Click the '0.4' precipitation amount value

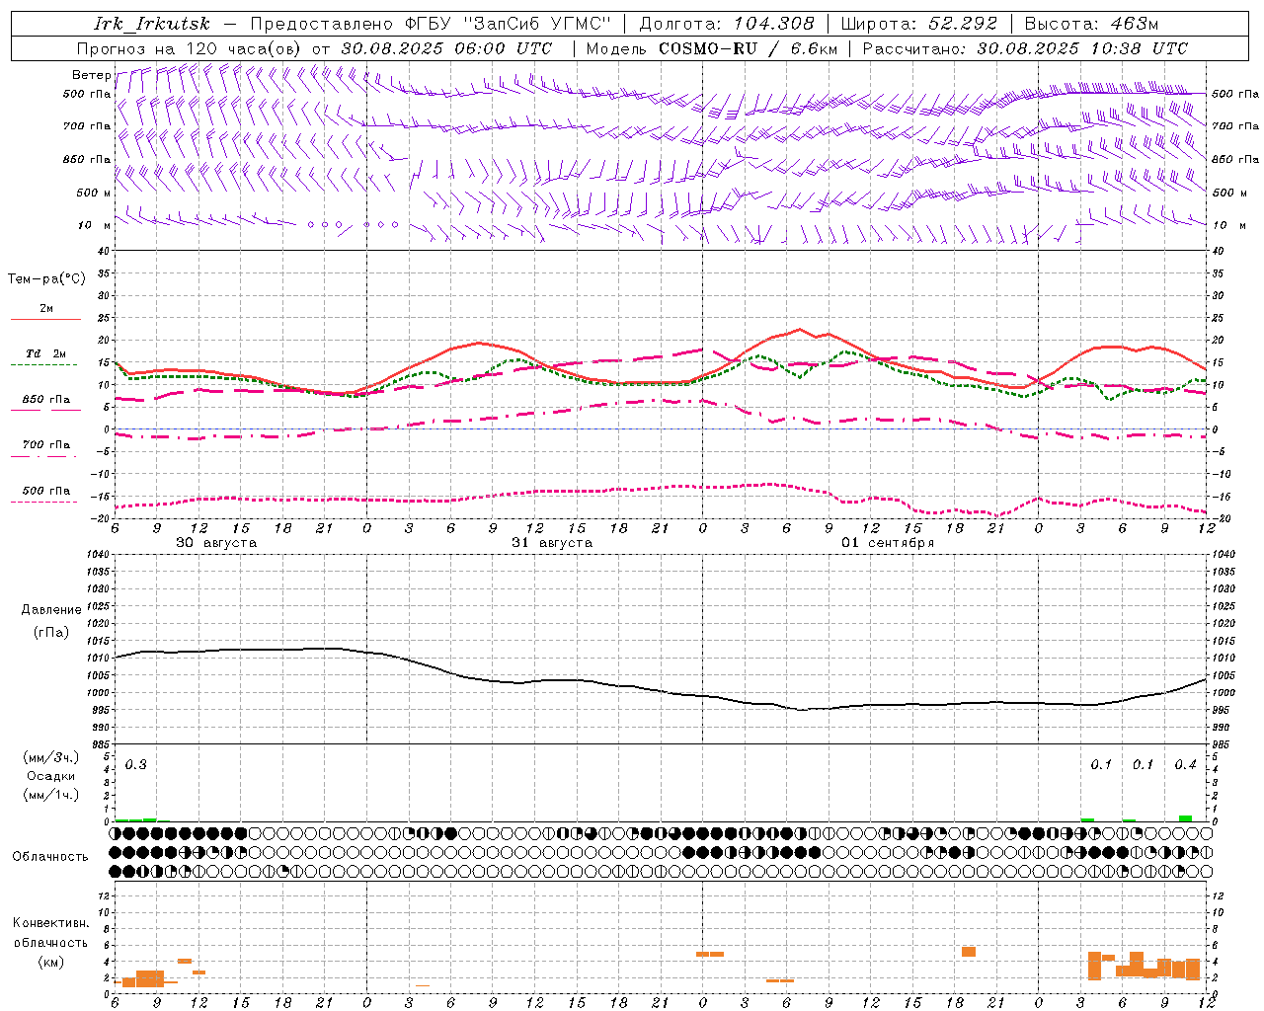[1185, 765]
